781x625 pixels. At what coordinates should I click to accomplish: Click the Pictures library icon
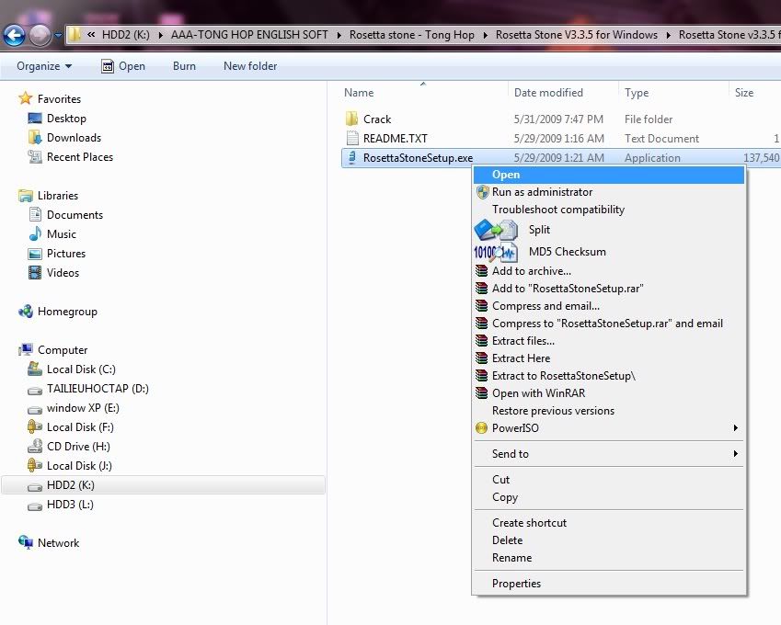(x=35, y=254)
